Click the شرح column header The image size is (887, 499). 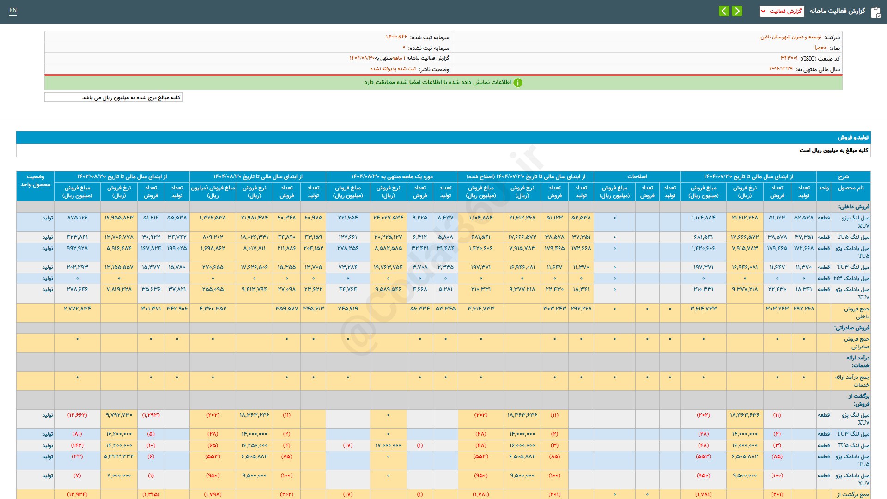(843, 176)
